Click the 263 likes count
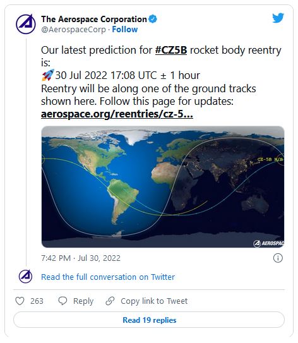The image size is (298, 343). click(37, 301)
